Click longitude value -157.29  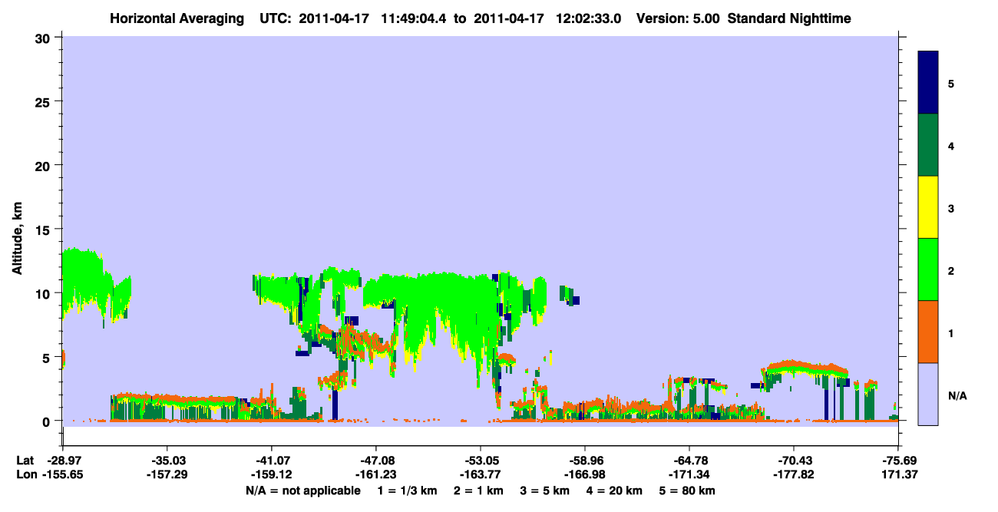tap(167, 474)
